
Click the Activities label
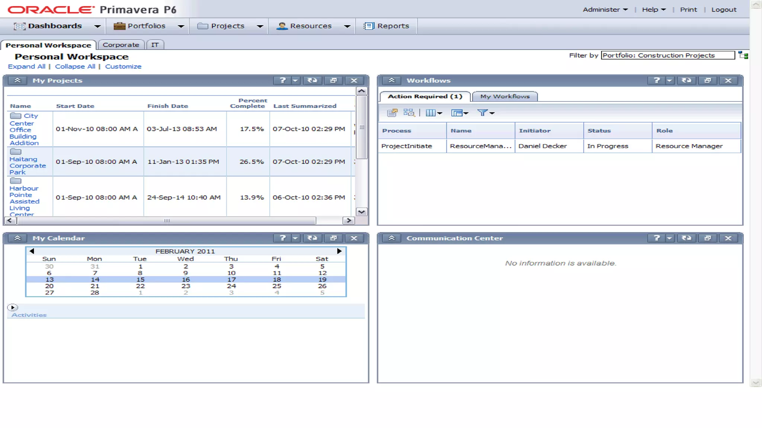(x=29, y=315)
